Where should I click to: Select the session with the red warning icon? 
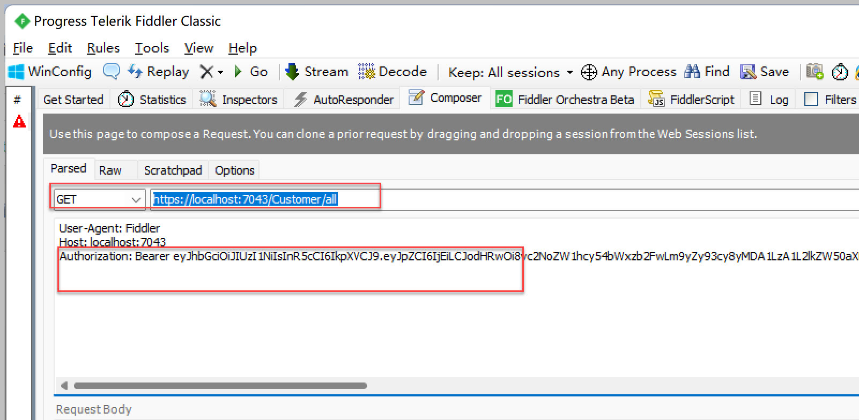click(x=19, y=122)
